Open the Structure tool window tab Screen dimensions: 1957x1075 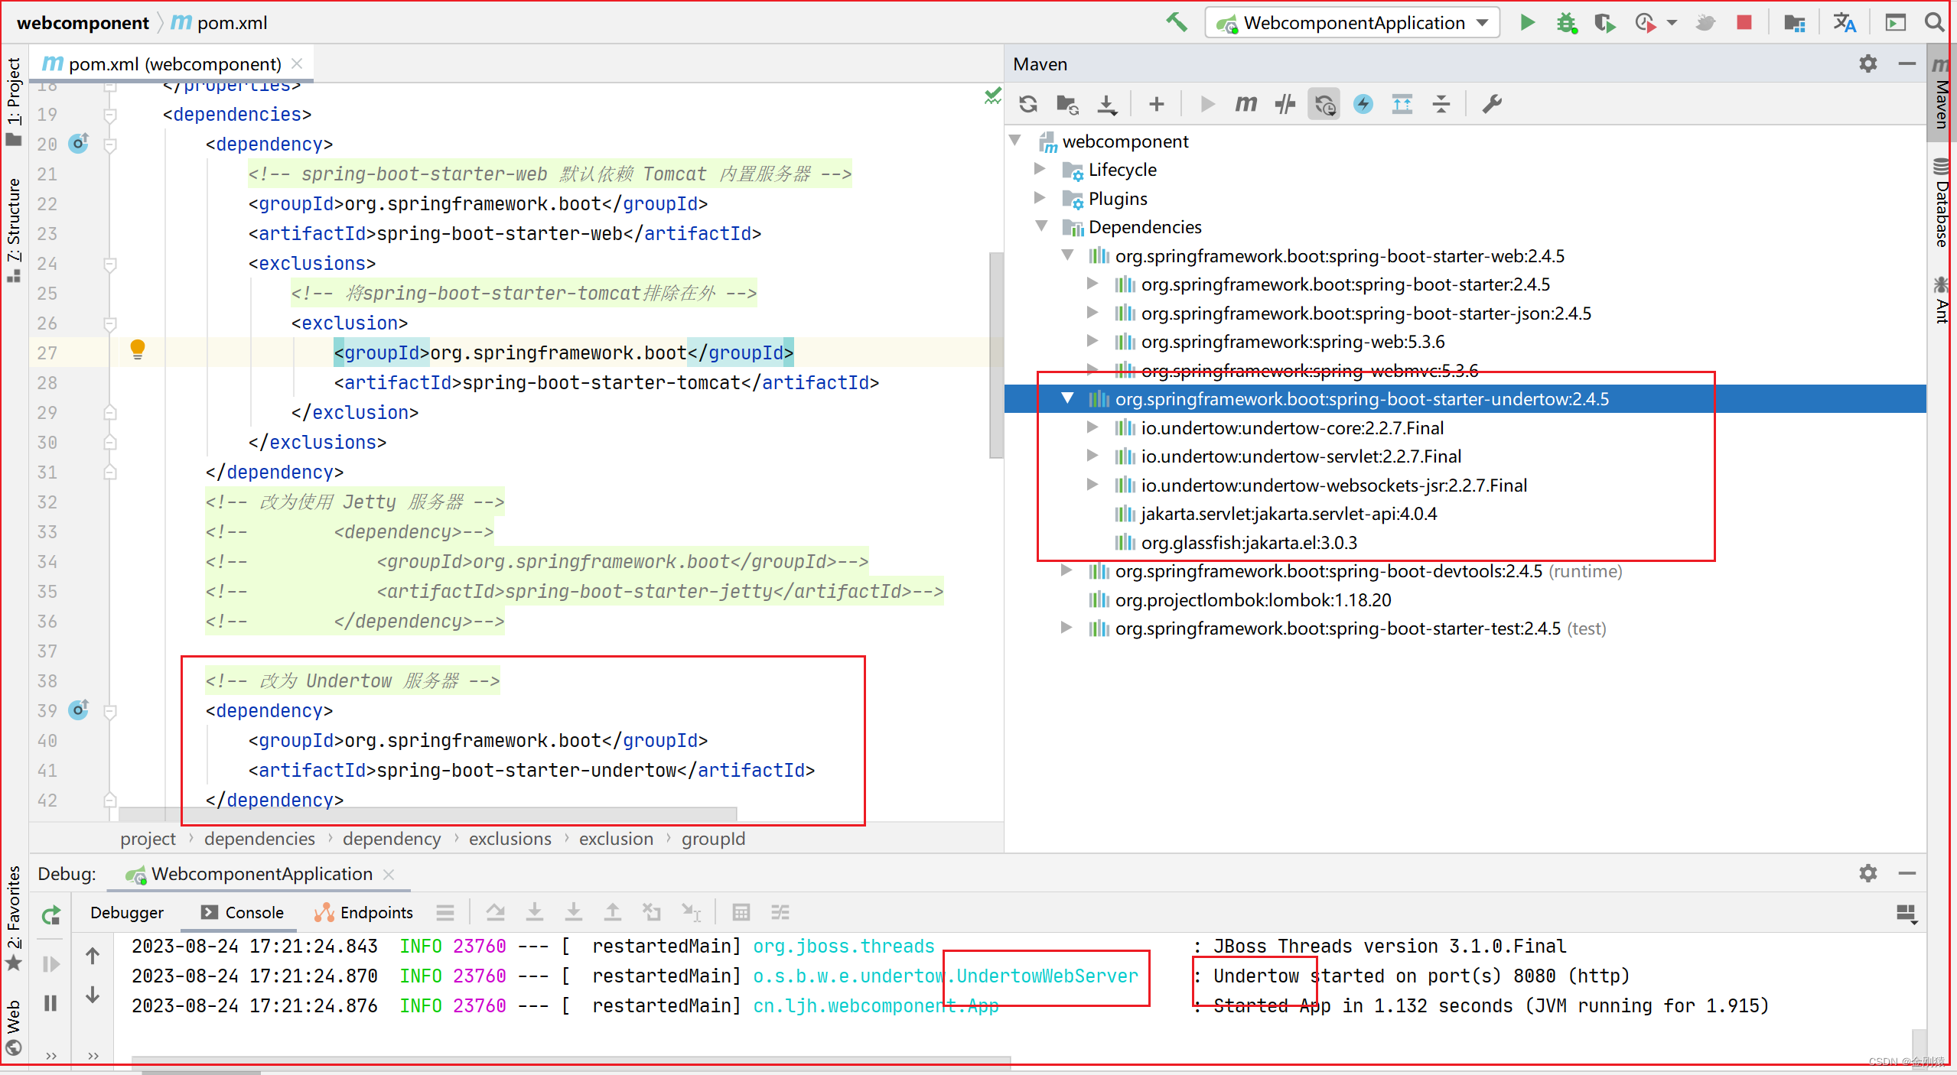[x=14, y=229]
